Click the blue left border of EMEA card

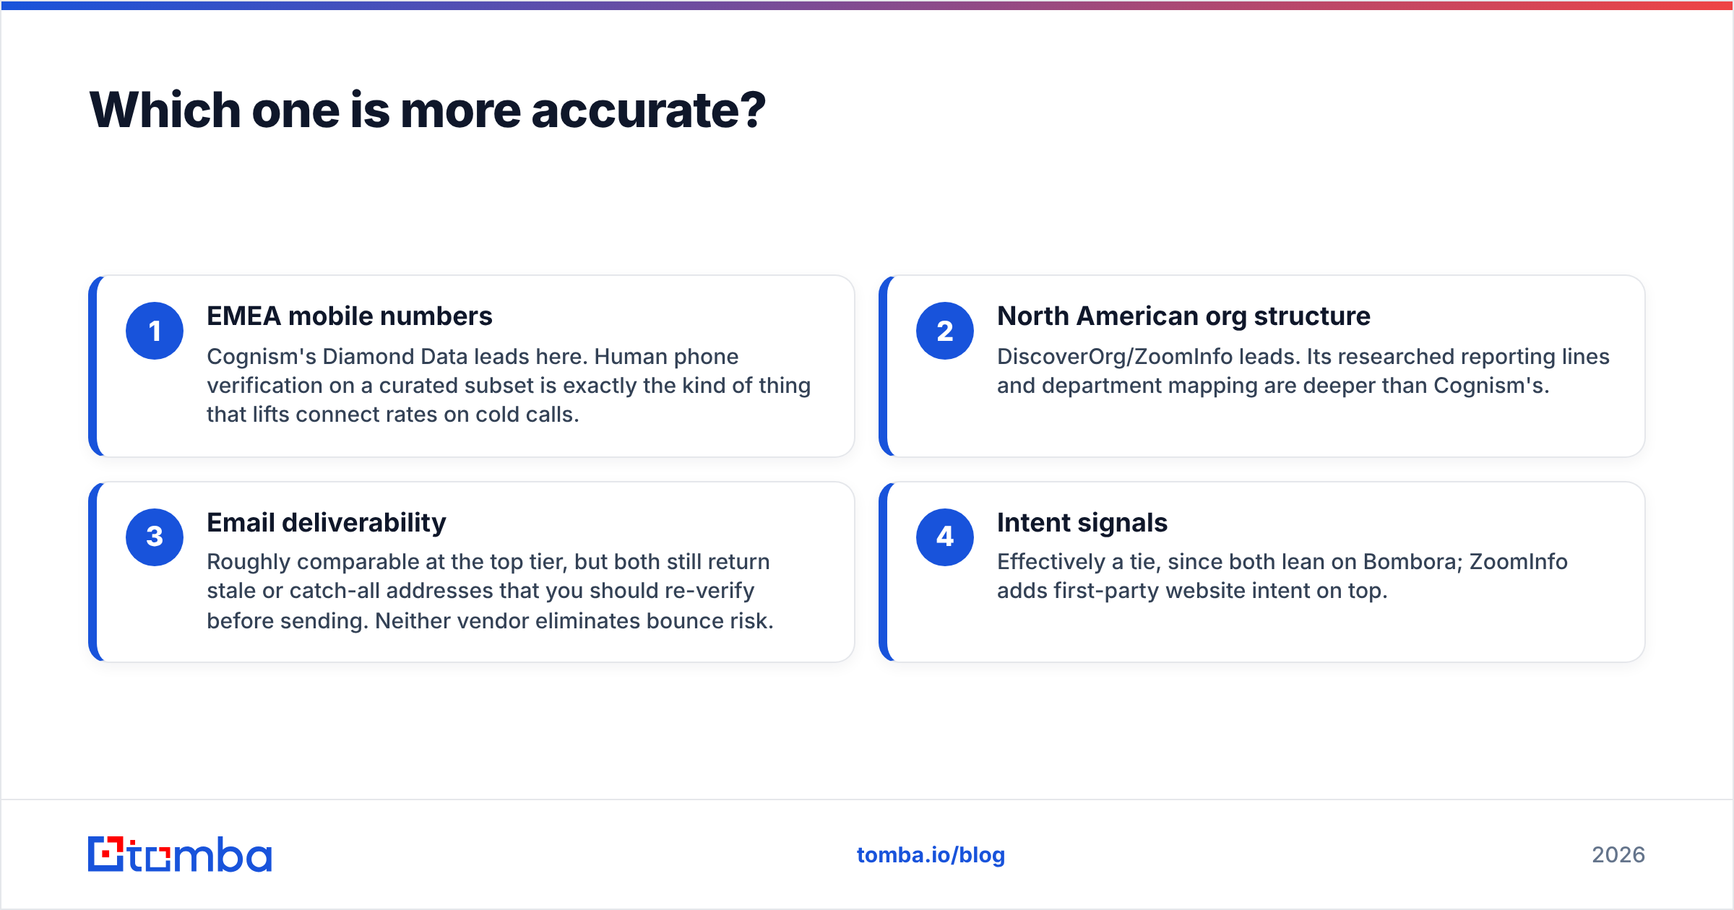click(92, 365)
